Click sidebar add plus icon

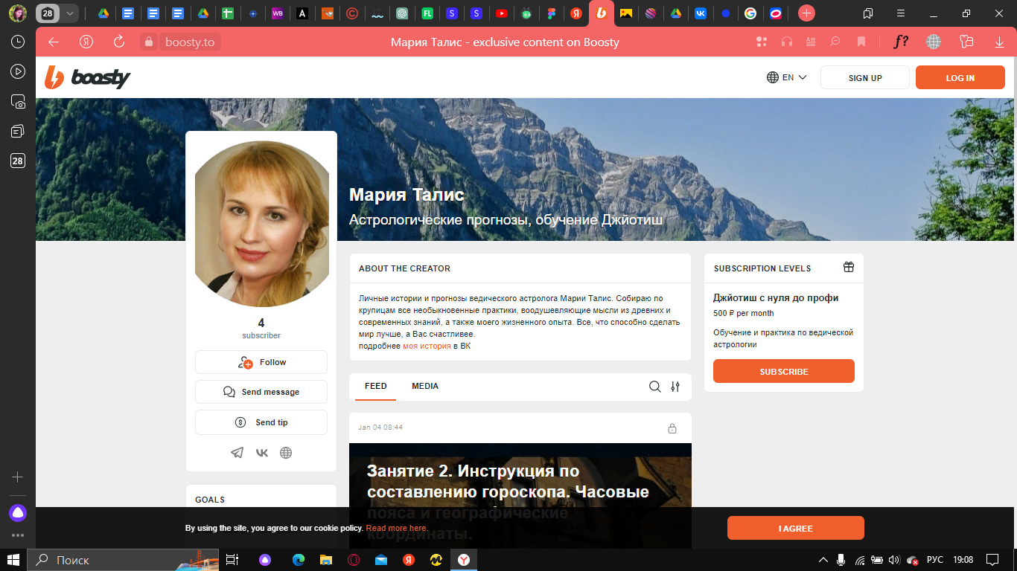coord(18,477)
